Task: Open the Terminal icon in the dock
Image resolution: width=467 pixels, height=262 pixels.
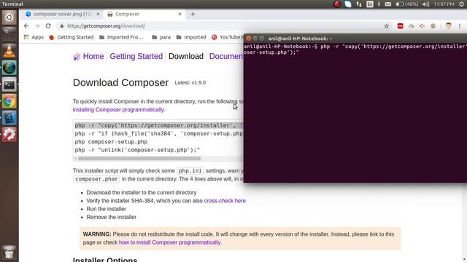Action: tap(9, 84)
